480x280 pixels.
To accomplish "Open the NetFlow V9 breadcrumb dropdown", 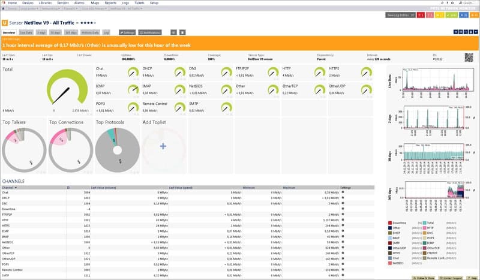I will 126,8.
